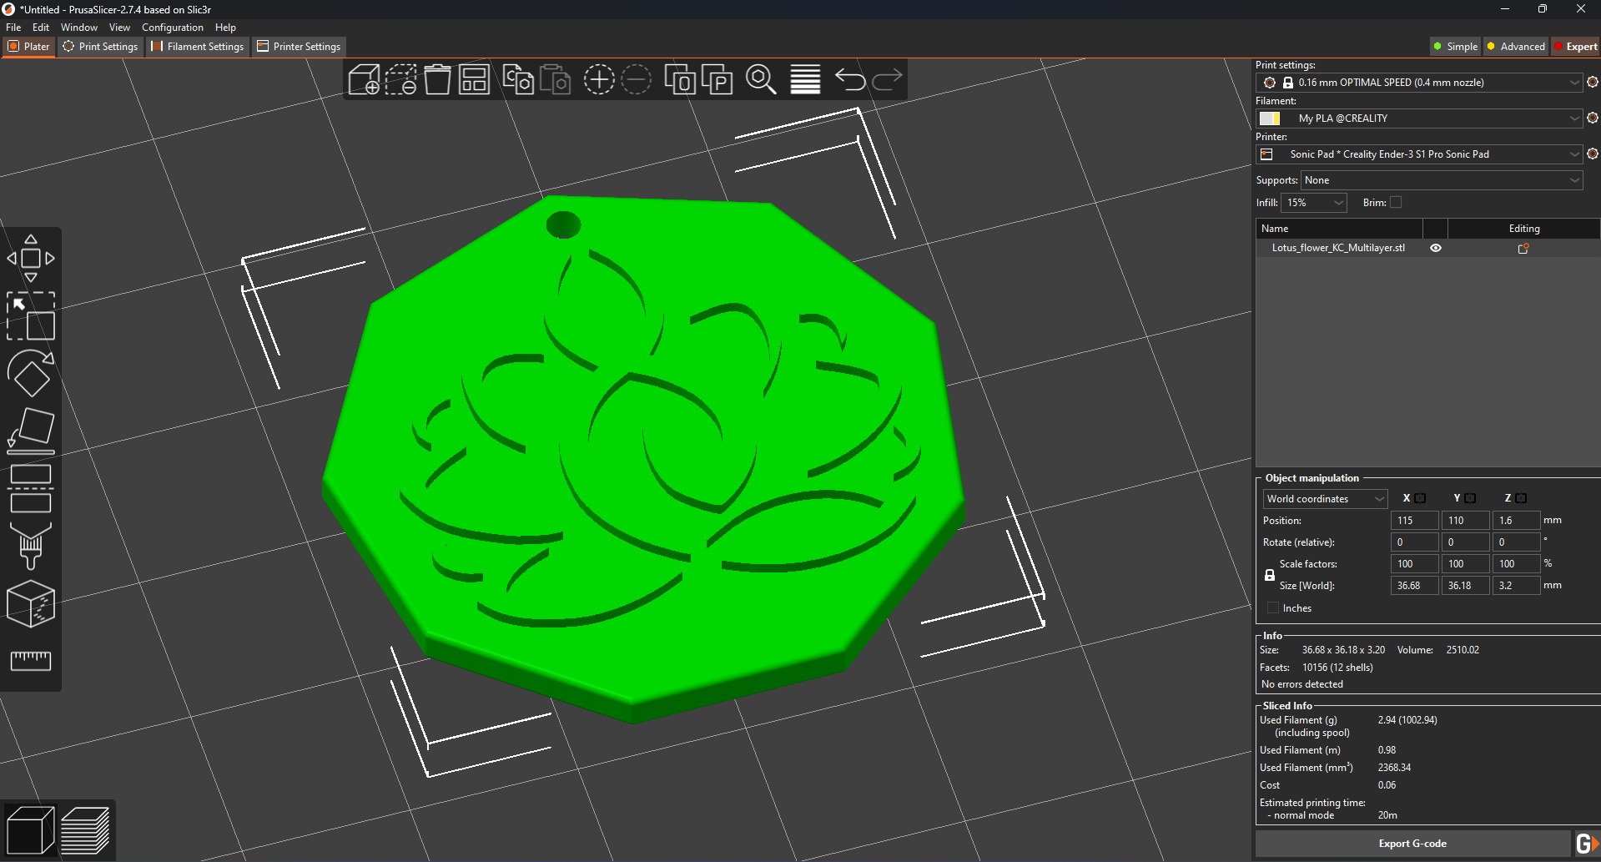Hide Lotus_flower_KC_Multilayer.stl with the eye toggle
The image size is (1601, 862).
point(1435,248)
